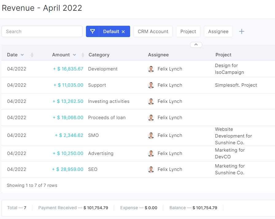Select the amount + $ 13,262.50

coord(68,101)
